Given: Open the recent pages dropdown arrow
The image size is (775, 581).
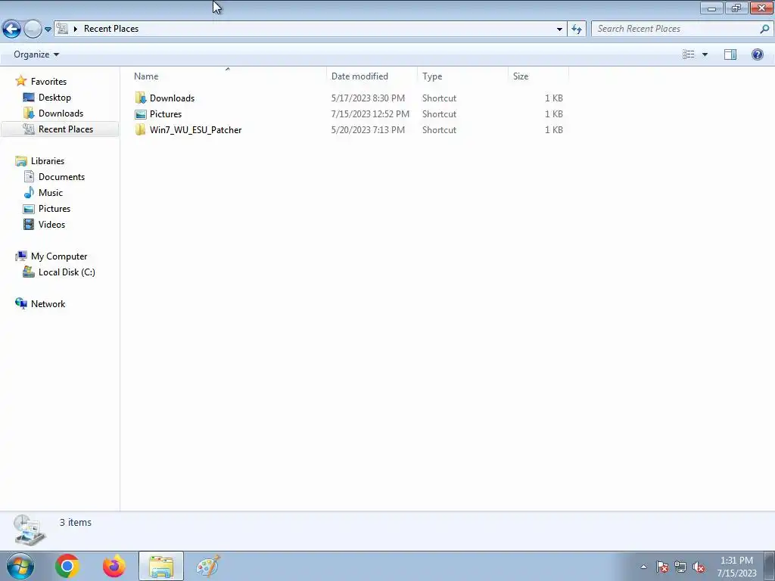Looking at the screenshot, I should click(48, 30).
